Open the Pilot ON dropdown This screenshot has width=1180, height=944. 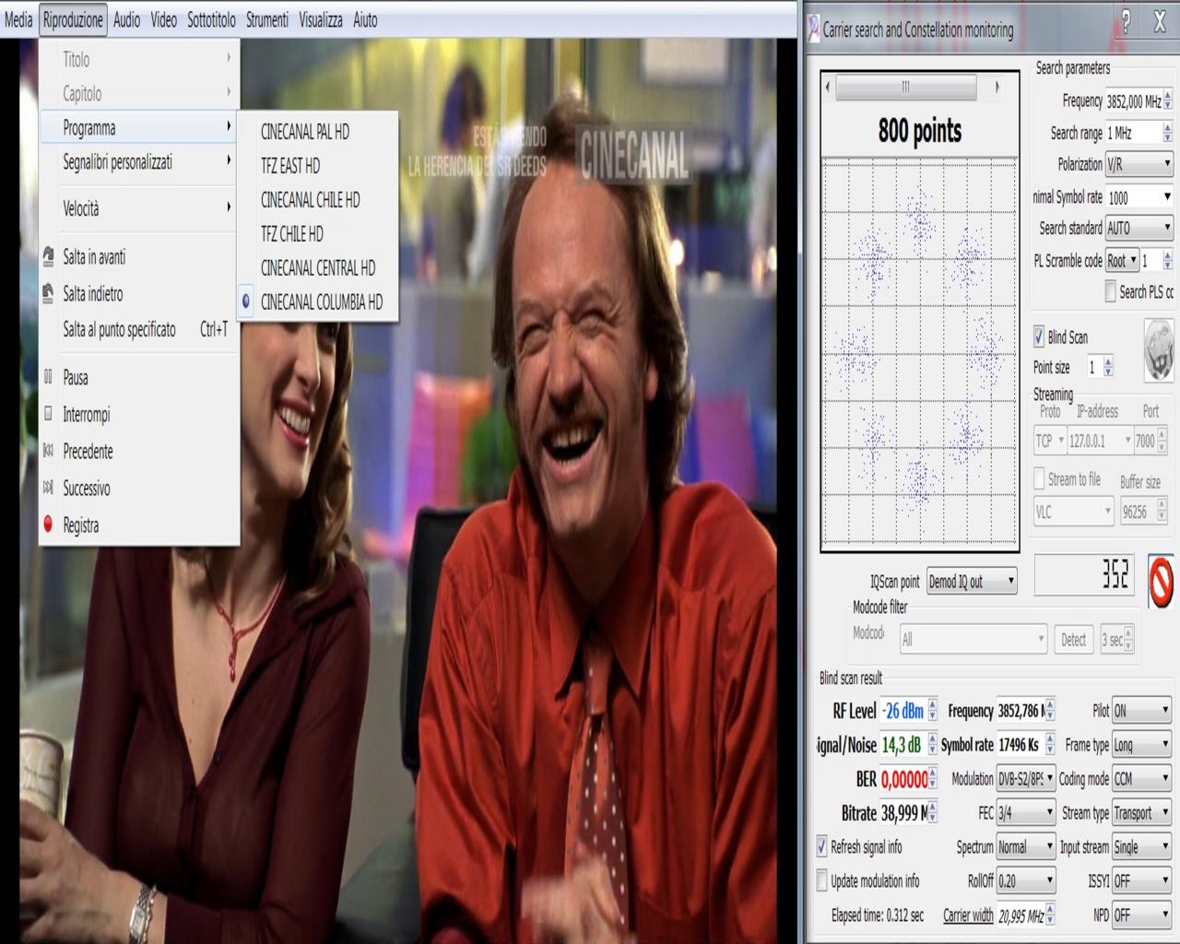click(x=1141, y=711)
